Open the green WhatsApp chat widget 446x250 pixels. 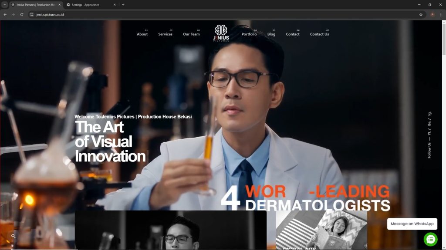click(430, 239)
